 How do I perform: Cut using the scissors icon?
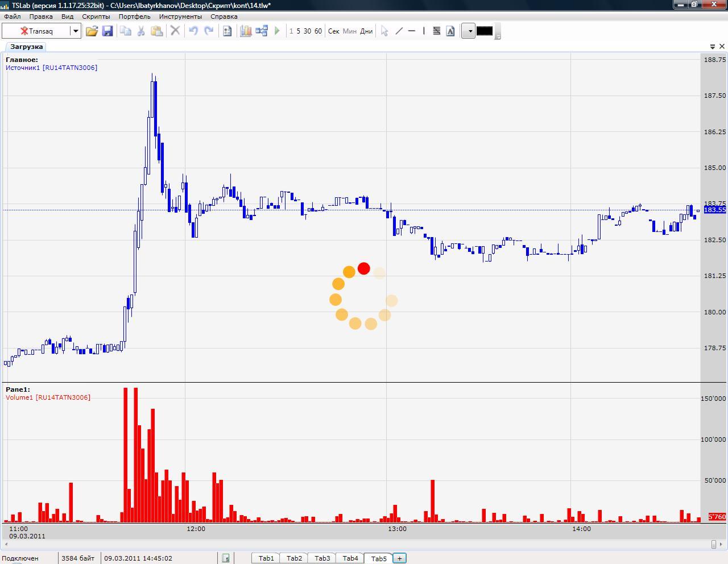click(x=141, y=31)
